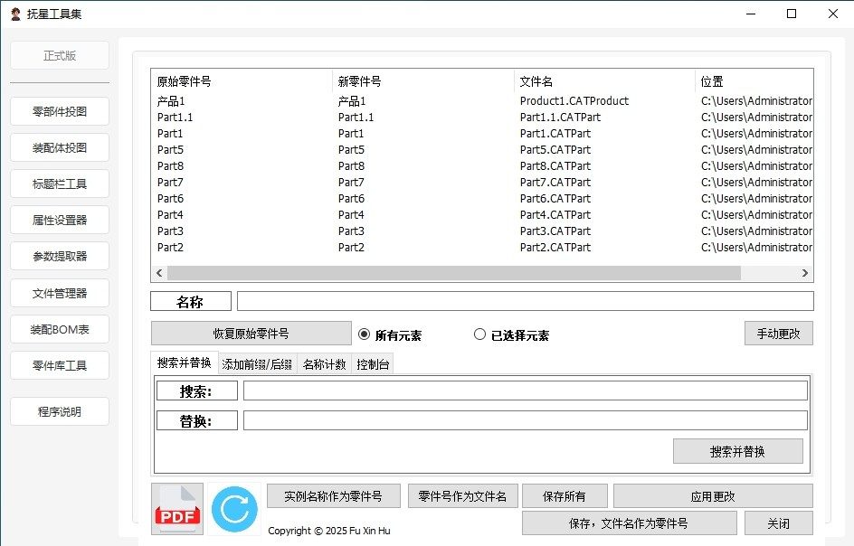Click the Part8.CATPart file name

[555, 166]
